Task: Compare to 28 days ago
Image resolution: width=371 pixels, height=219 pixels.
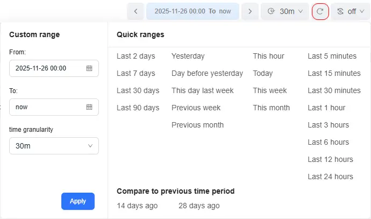Action: pyautogui.click(x=199, y=206)
